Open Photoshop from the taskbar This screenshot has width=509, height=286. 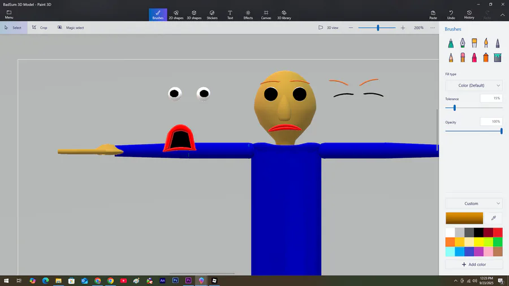coord(175,281)
